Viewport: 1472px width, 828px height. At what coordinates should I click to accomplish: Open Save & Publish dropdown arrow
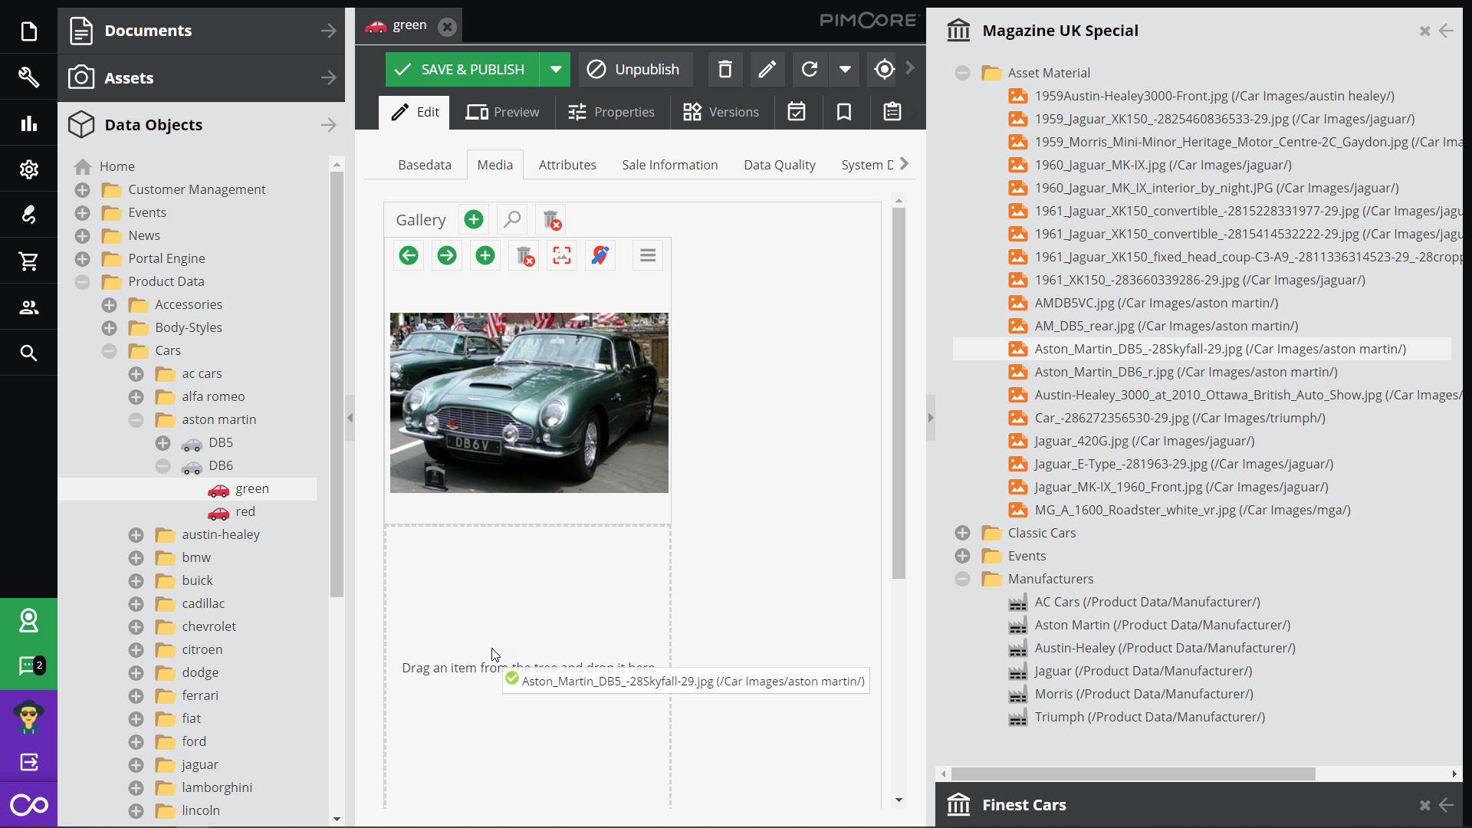pos(556,70)
